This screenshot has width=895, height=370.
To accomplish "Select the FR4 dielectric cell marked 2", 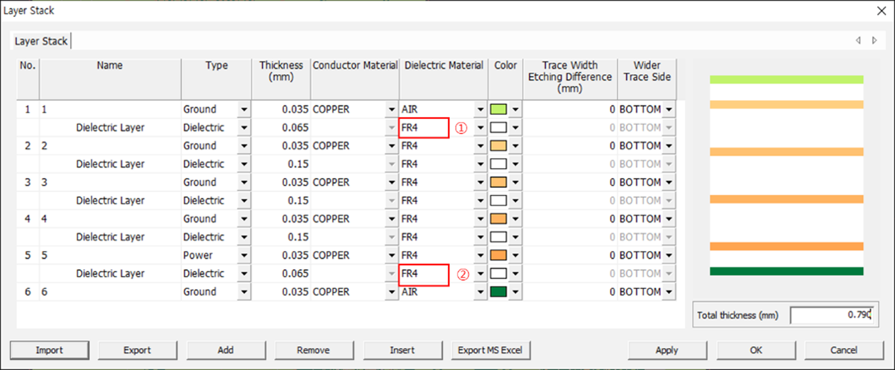I will click(x=424, y=274).
